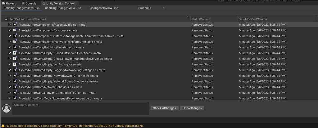The height and width of the screenshot is (128, 318).
Task: Click the Mirror icon beside Unbatcher.cs
Action: click(x=15, y=47)
